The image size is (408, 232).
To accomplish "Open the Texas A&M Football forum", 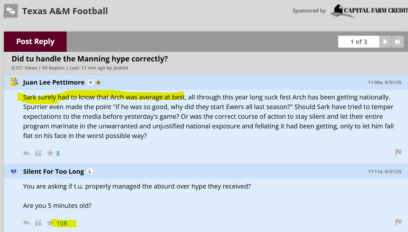I will pyautogui.click(x=65, y=11).
